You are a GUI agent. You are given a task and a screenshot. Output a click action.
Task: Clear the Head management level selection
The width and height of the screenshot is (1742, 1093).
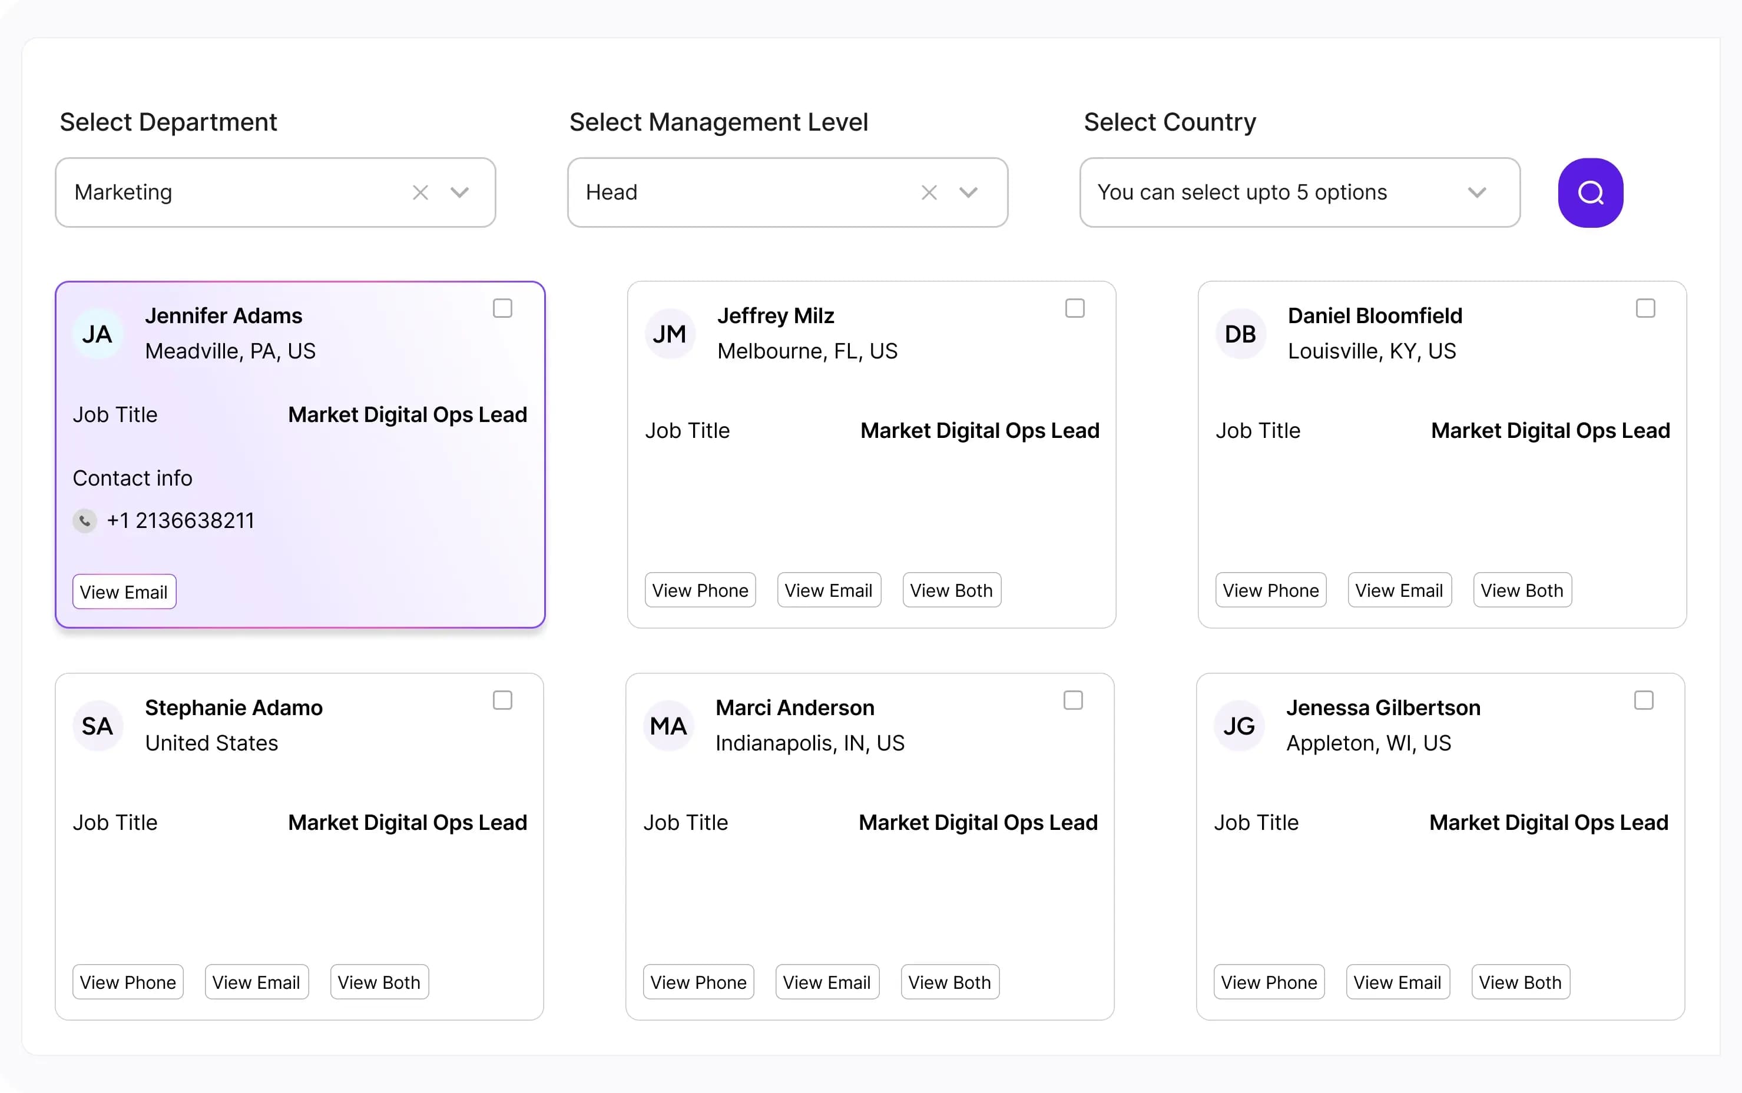(x=929, y=192)
